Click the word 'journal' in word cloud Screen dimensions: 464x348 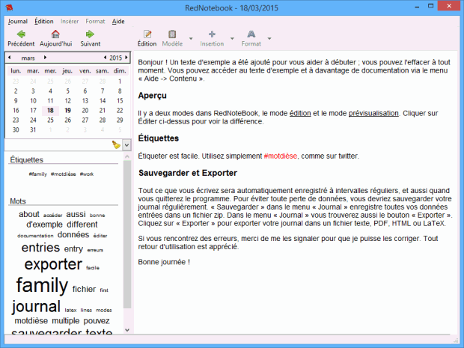[36, 306]
